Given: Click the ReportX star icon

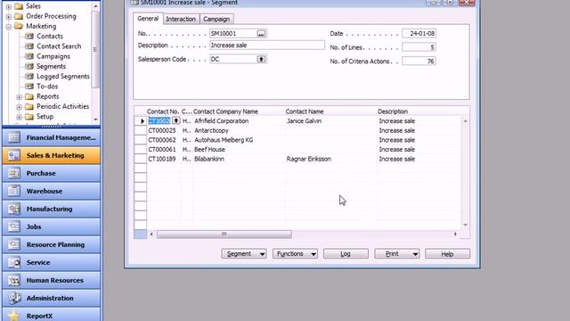Looking at the screenshot, I should 14,316.
